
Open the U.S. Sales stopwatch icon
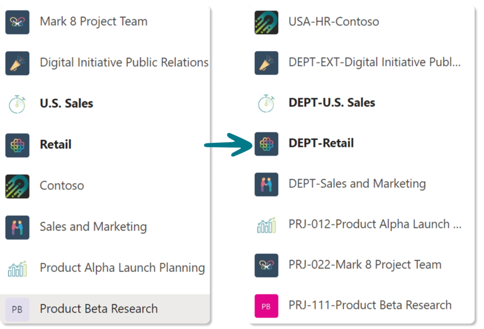pos(17,103)
